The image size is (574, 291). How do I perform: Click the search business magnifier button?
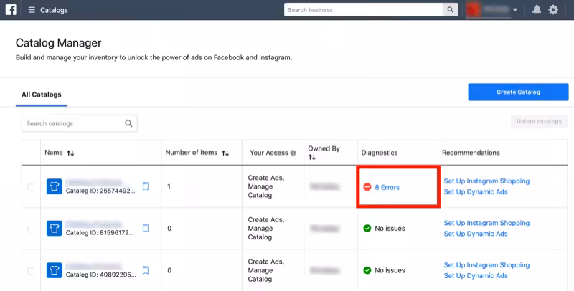point(450,10)
